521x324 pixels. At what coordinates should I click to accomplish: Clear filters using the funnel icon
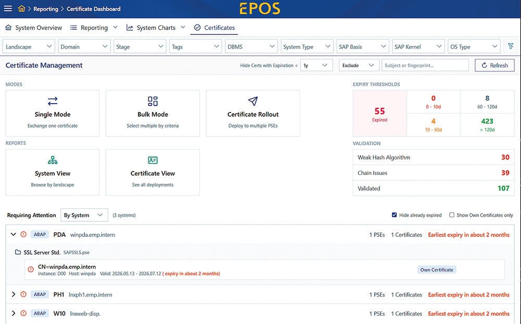pos(511,46)
